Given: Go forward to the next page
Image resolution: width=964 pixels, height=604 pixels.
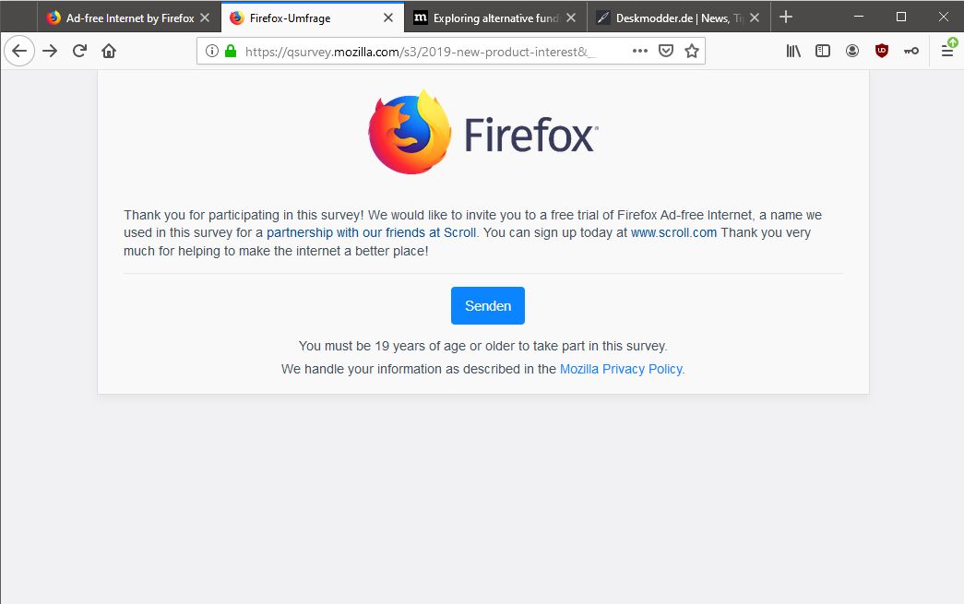Looking at the screenshot, I should [x=50, y=51].
